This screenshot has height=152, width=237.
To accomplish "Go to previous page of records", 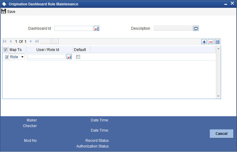I will tap(11, 41).
